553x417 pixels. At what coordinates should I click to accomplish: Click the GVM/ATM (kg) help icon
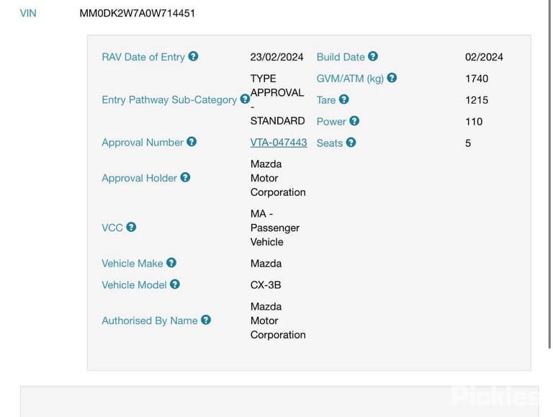[392, 78]
